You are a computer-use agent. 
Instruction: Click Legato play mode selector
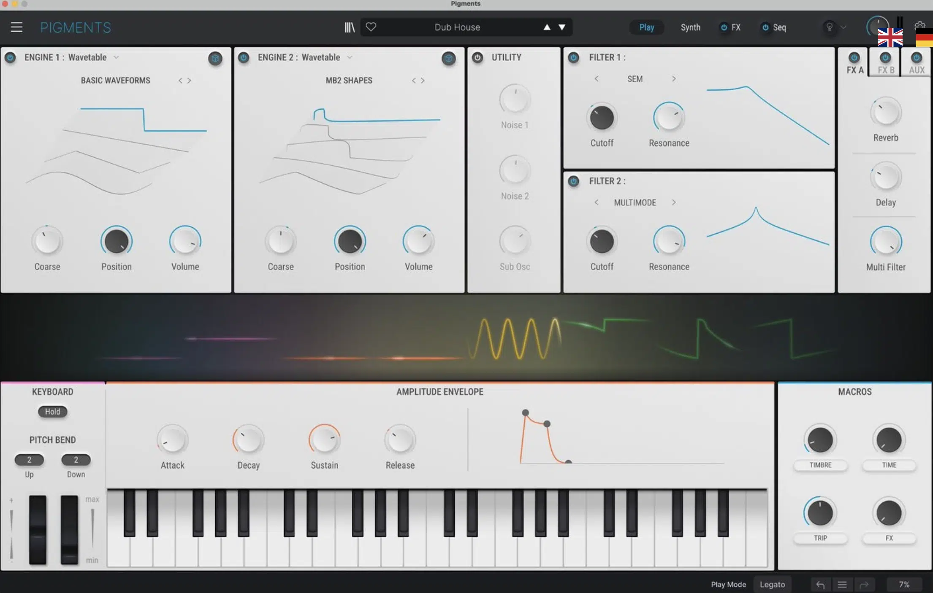[772, 583]
